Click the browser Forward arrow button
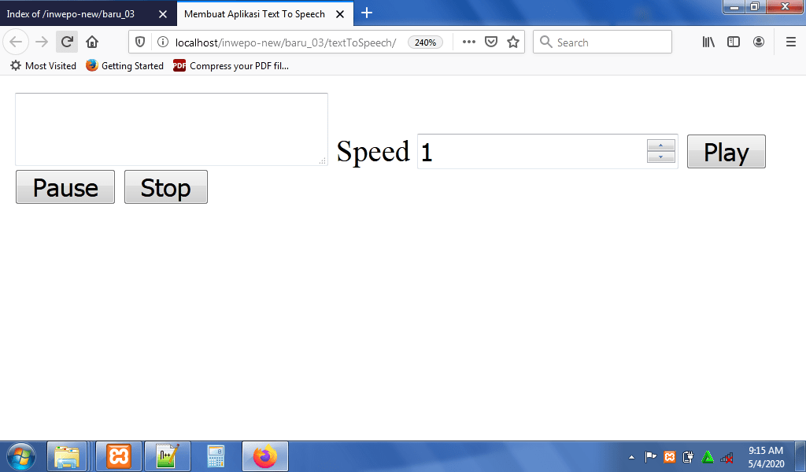Viewport: 806px width, 472px height. (42, 42)
